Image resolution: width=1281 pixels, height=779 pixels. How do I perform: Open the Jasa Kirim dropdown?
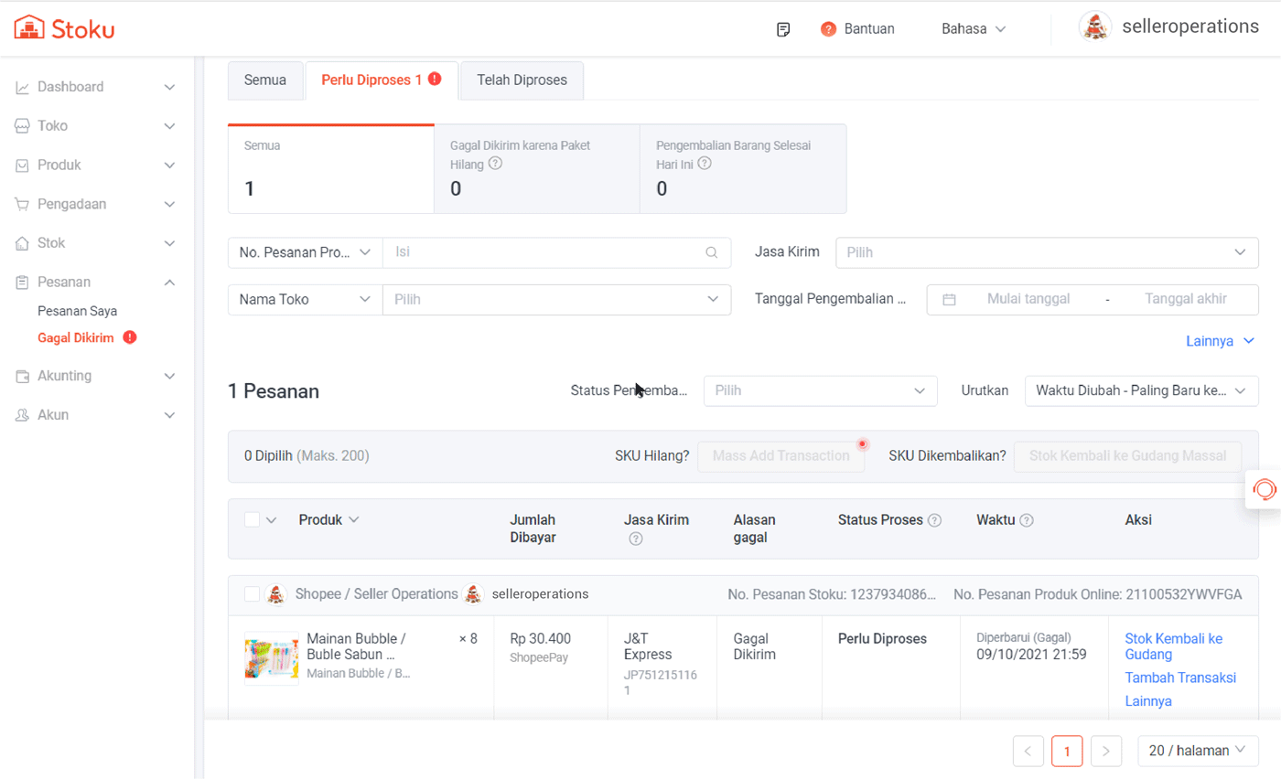coord(1047,252)
